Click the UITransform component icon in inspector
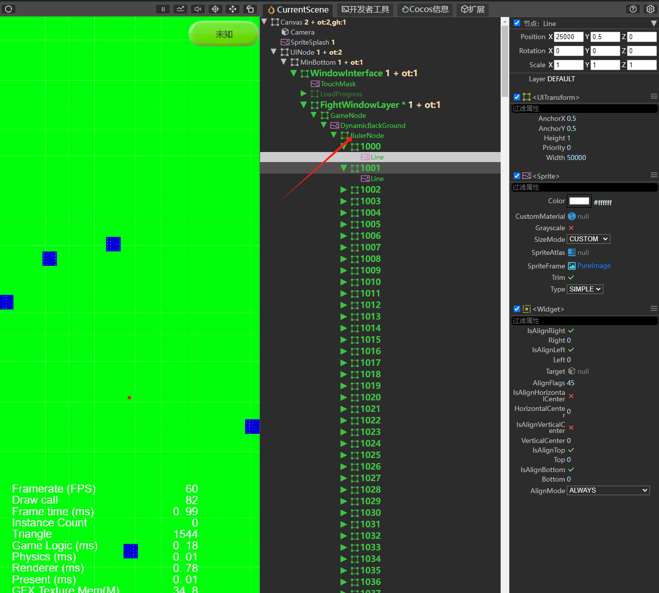 pos(527,97)
